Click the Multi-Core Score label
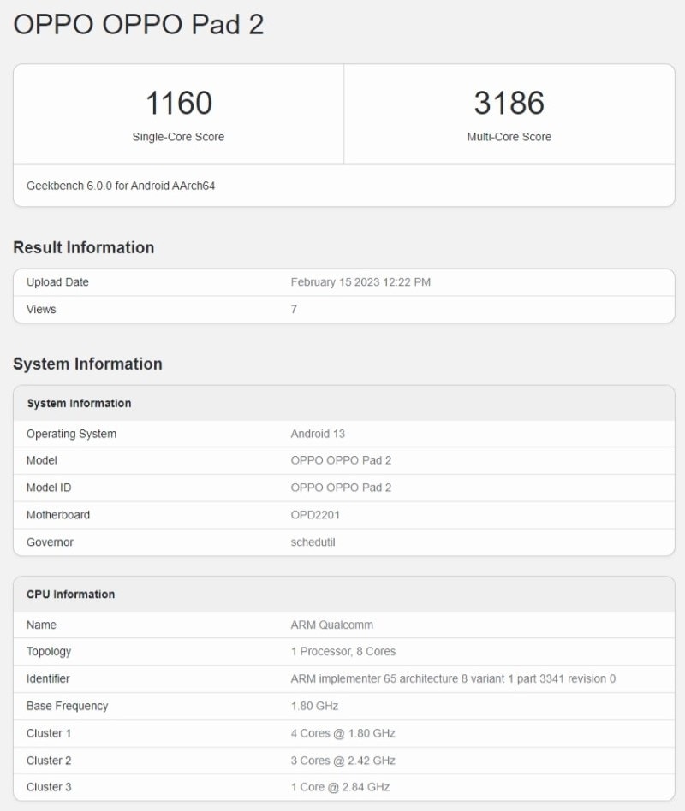This screenshot has width=685, height=811. 509,137
